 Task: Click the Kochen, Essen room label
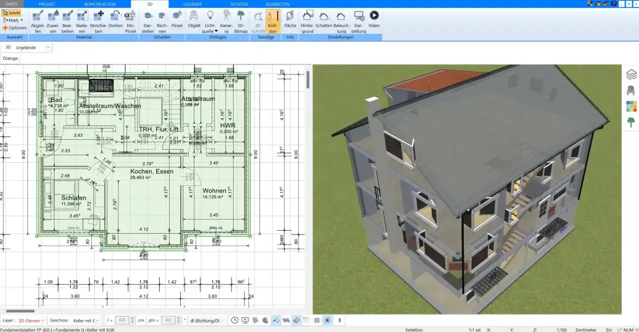tap(152, 171)
